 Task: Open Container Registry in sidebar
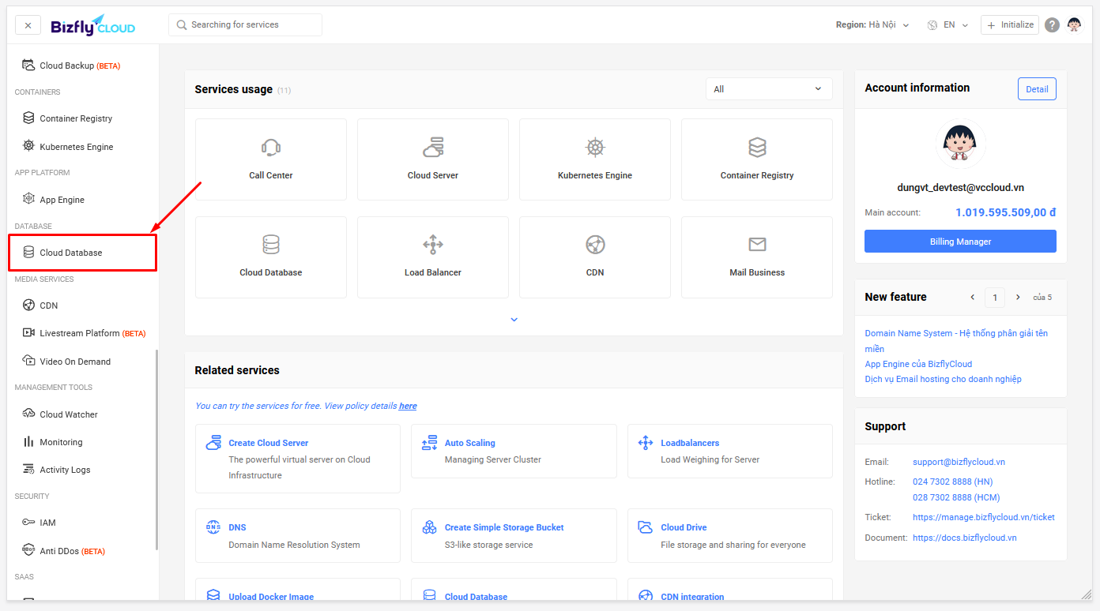click(x=76, y=118)
